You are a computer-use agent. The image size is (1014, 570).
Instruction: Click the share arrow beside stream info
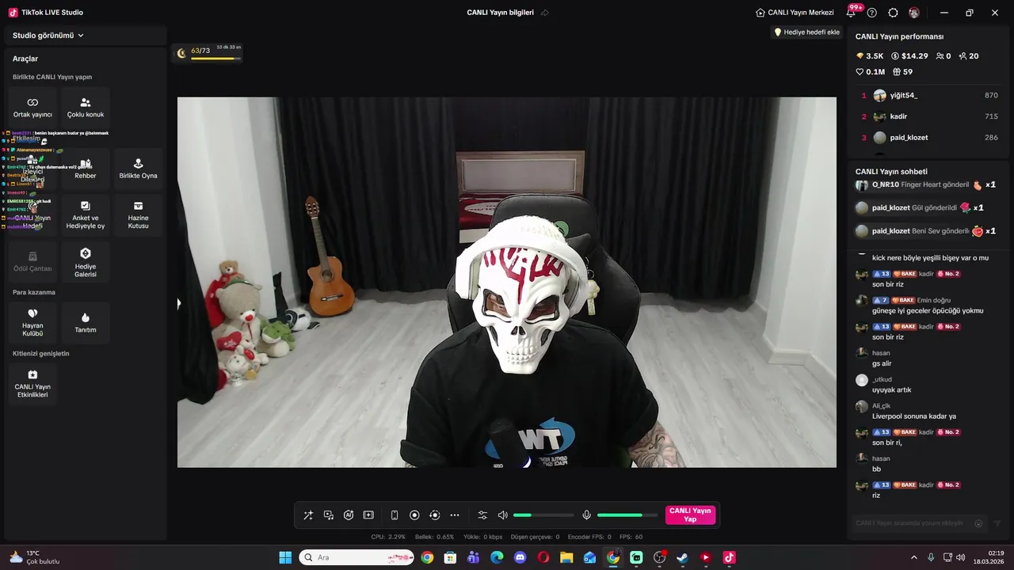click(x=545, y=13)
